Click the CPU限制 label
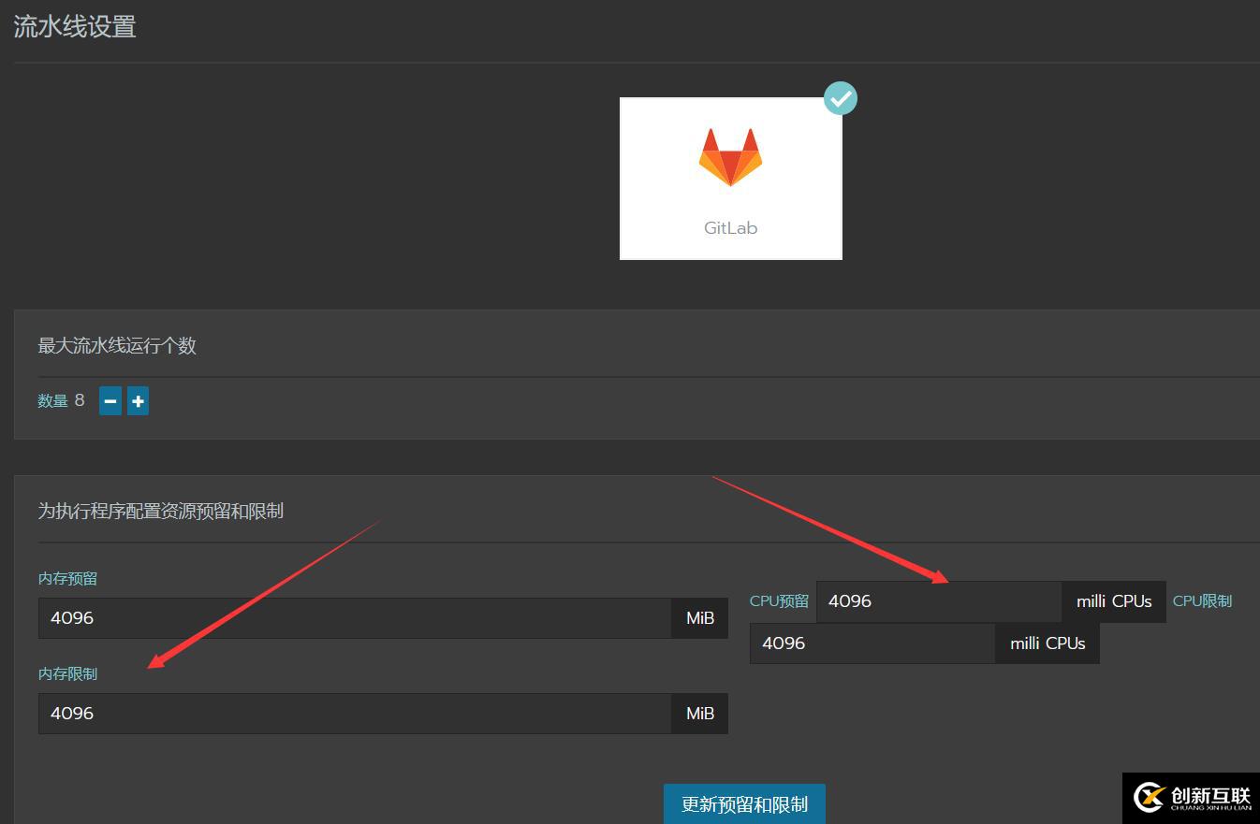 tap(1202, 601)
